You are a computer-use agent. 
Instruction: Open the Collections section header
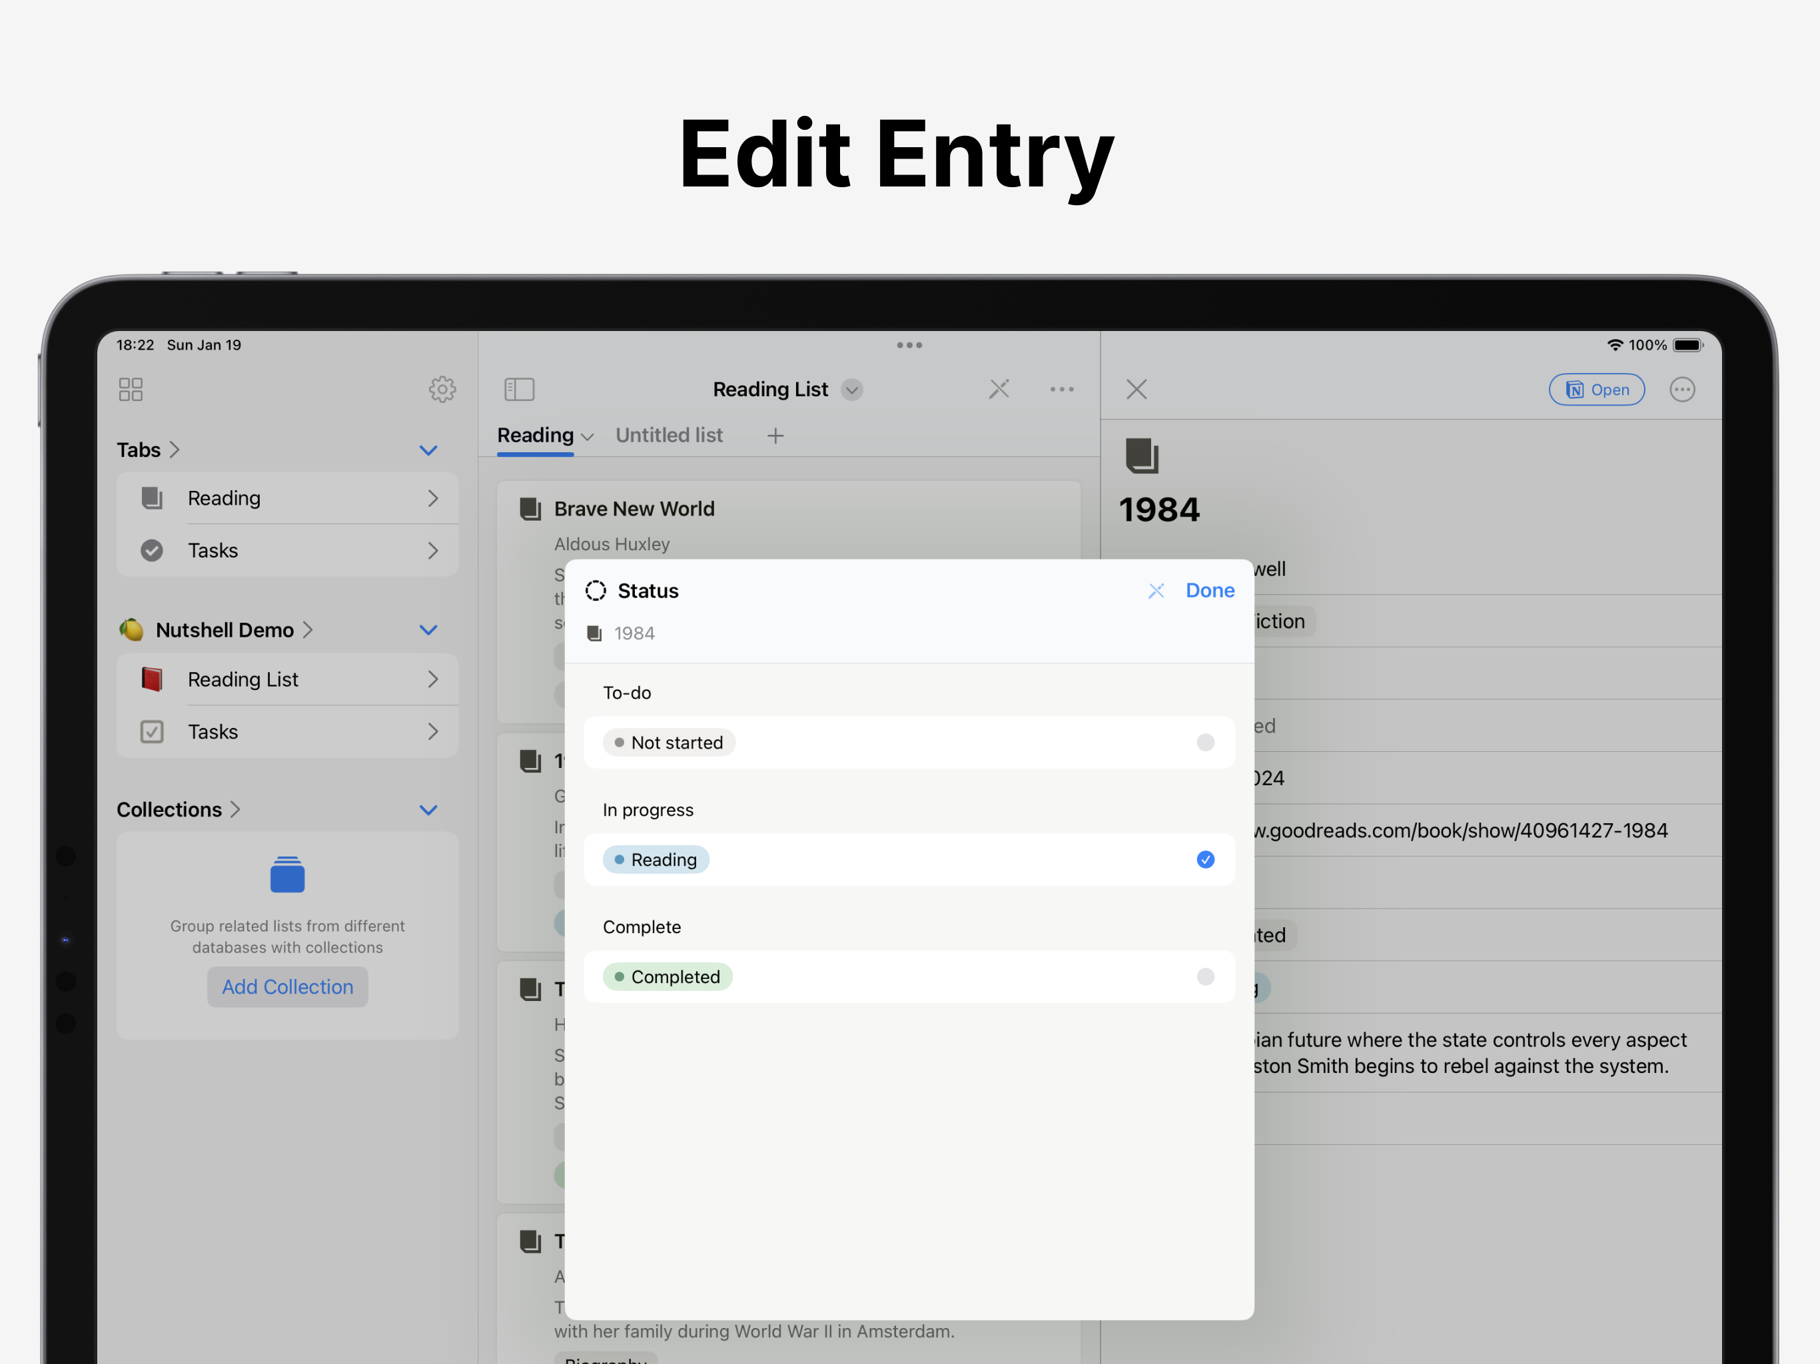click(179, 809)
